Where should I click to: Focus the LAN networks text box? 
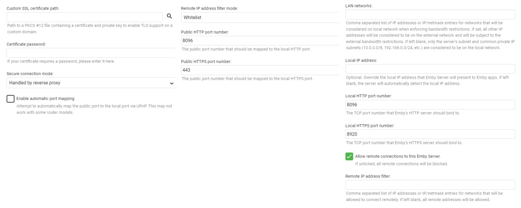pos(430,15)
